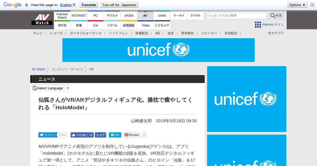Open the ケータイ tab

[x=179, y=15]
